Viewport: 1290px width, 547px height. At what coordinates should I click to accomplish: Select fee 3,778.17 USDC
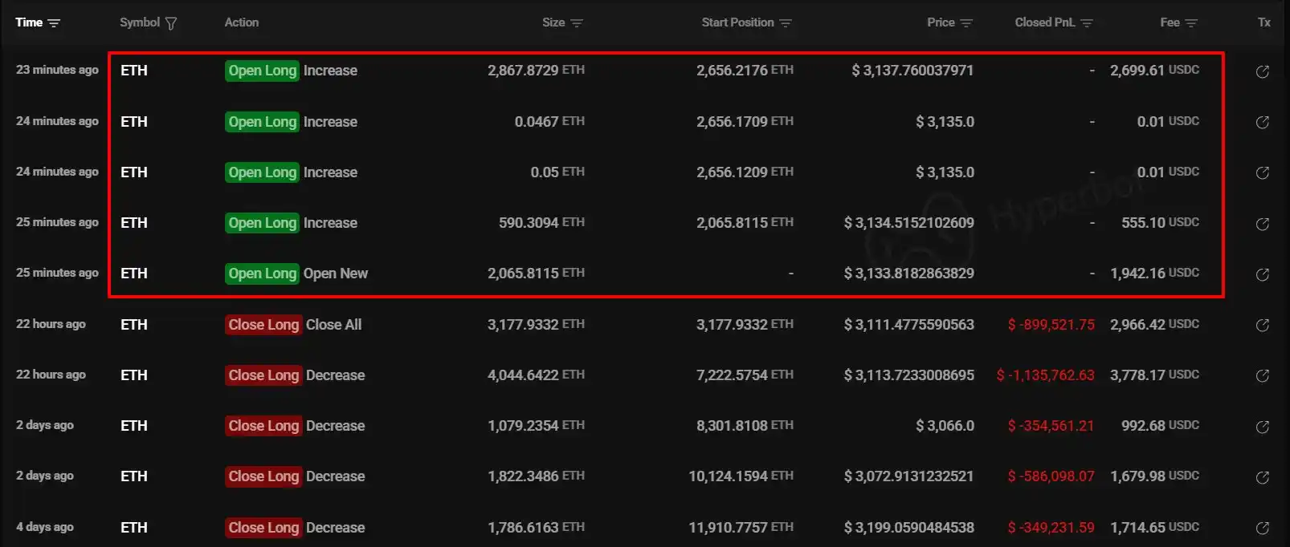[1154, 375]
